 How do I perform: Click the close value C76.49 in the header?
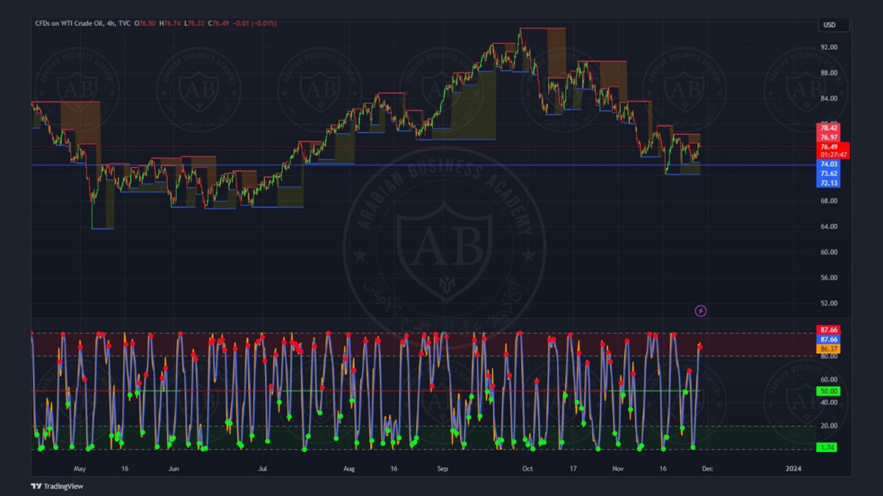[x=218, y=24]
